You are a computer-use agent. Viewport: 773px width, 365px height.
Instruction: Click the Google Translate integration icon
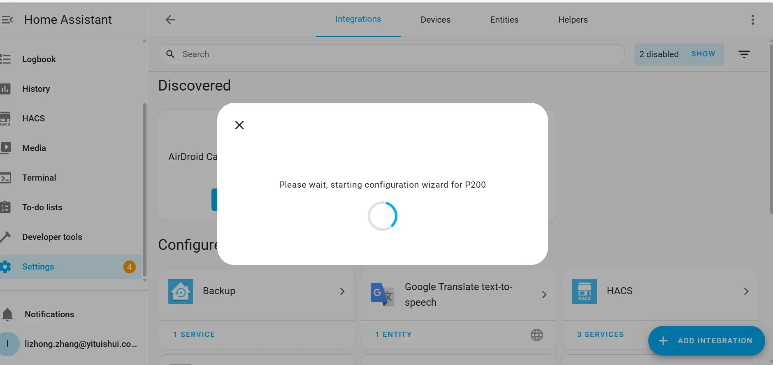click(382, 294)
